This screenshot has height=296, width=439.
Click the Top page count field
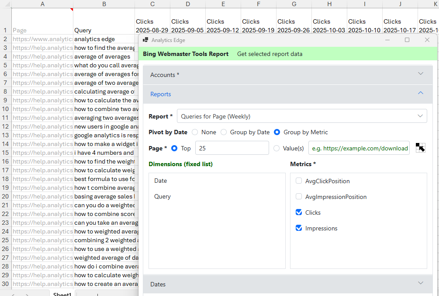point(232,148)
